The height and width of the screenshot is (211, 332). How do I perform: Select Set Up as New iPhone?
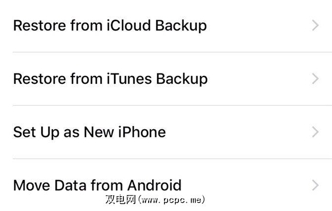coord(89,132)
